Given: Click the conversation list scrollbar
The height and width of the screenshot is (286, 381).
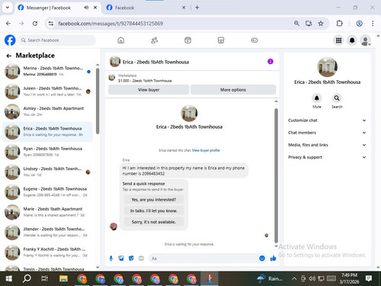Looking at the screenshot, I should pyautogui.click(x=98, y=101).
